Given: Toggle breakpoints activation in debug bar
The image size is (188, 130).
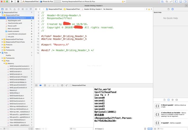Looking at the screenshot, I should point(41,85).
